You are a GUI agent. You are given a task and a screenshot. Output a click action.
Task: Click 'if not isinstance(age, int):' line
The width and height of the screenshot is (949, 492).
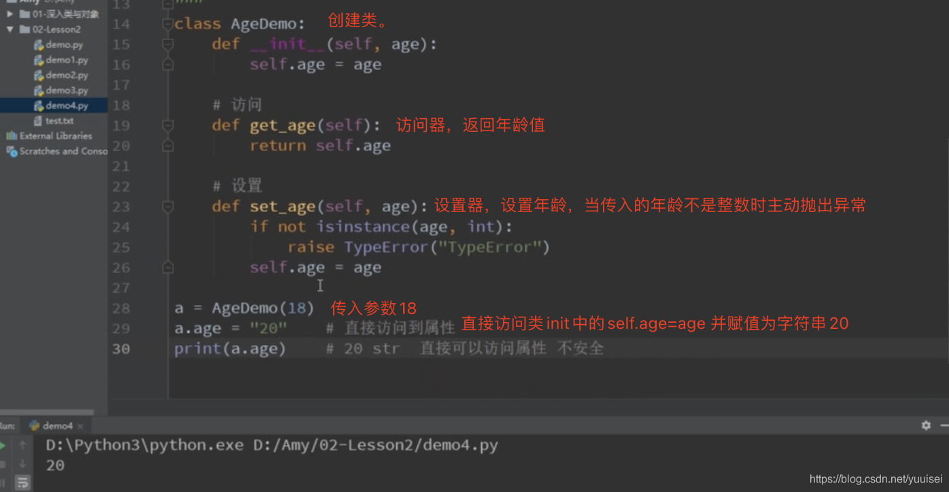[x=381, y=226]
